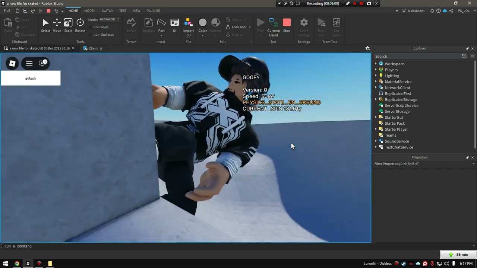
Task: Open the Part dropdown arrow
Action: point(161,36)
